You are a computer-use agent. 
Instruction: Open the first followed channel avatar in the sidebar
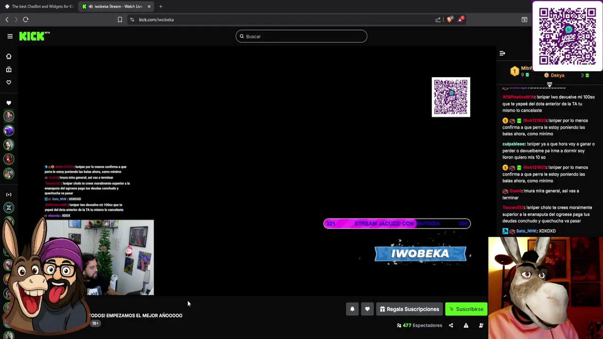pyautogui.click(x=8, y=116)
